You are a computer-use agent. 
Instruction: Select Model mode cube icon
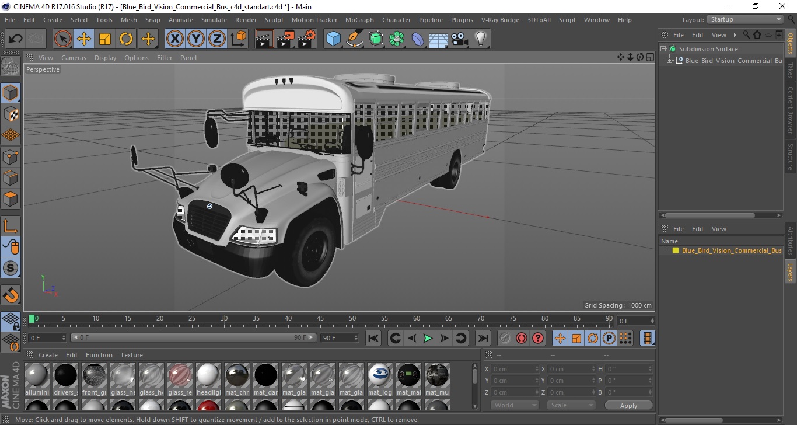(11, 93)
